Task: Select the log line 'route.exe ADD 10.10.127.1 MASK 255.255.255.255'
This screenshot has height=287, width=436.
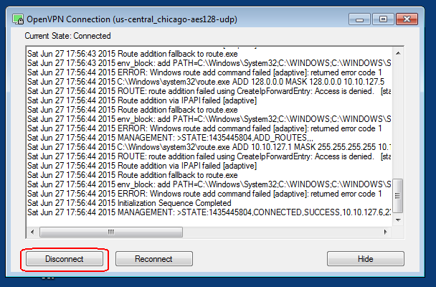Action: click(209, 147)
